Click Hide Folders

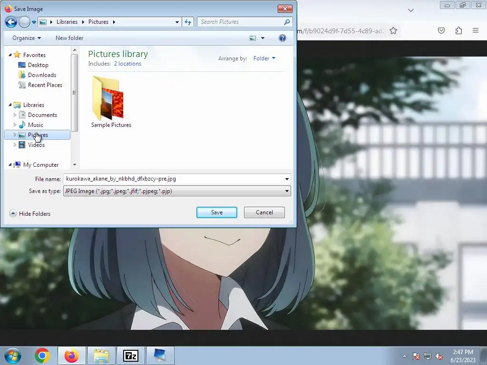point(30,213)
